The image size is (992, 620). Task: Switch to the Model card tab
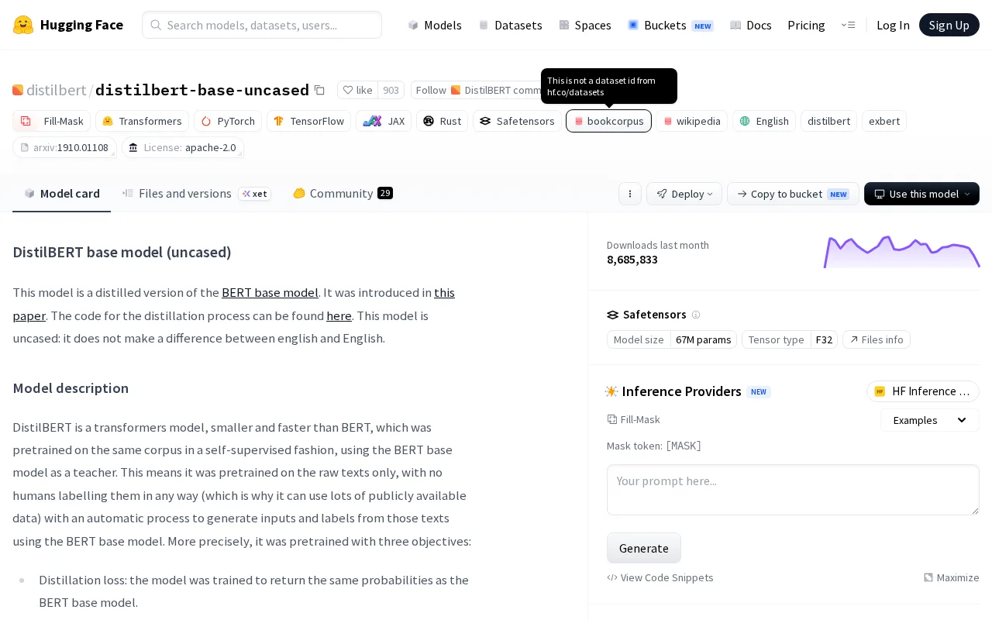pos(61,194)
